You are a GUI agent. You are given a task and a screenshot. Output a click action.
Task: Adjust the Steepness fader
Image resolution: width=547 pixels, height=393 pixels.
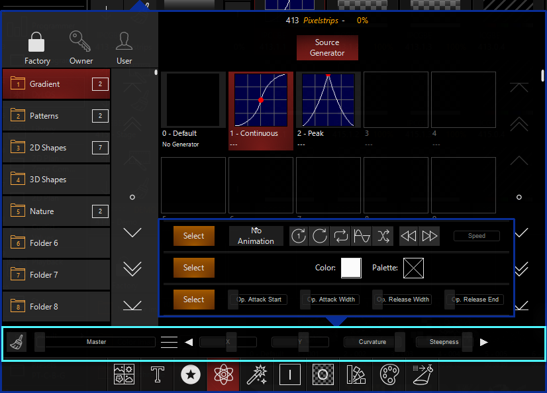click(444, 342)
